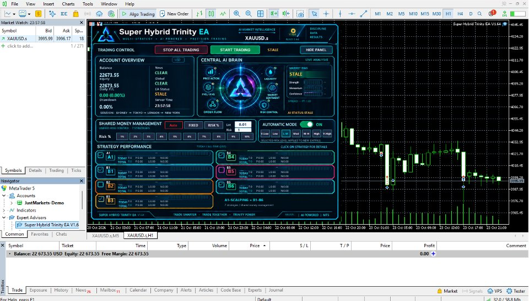Screen dimensions: 529x301
Task: Switch to the XAUUSD.s,M5 chart tab
Action: tap(106, 236)
